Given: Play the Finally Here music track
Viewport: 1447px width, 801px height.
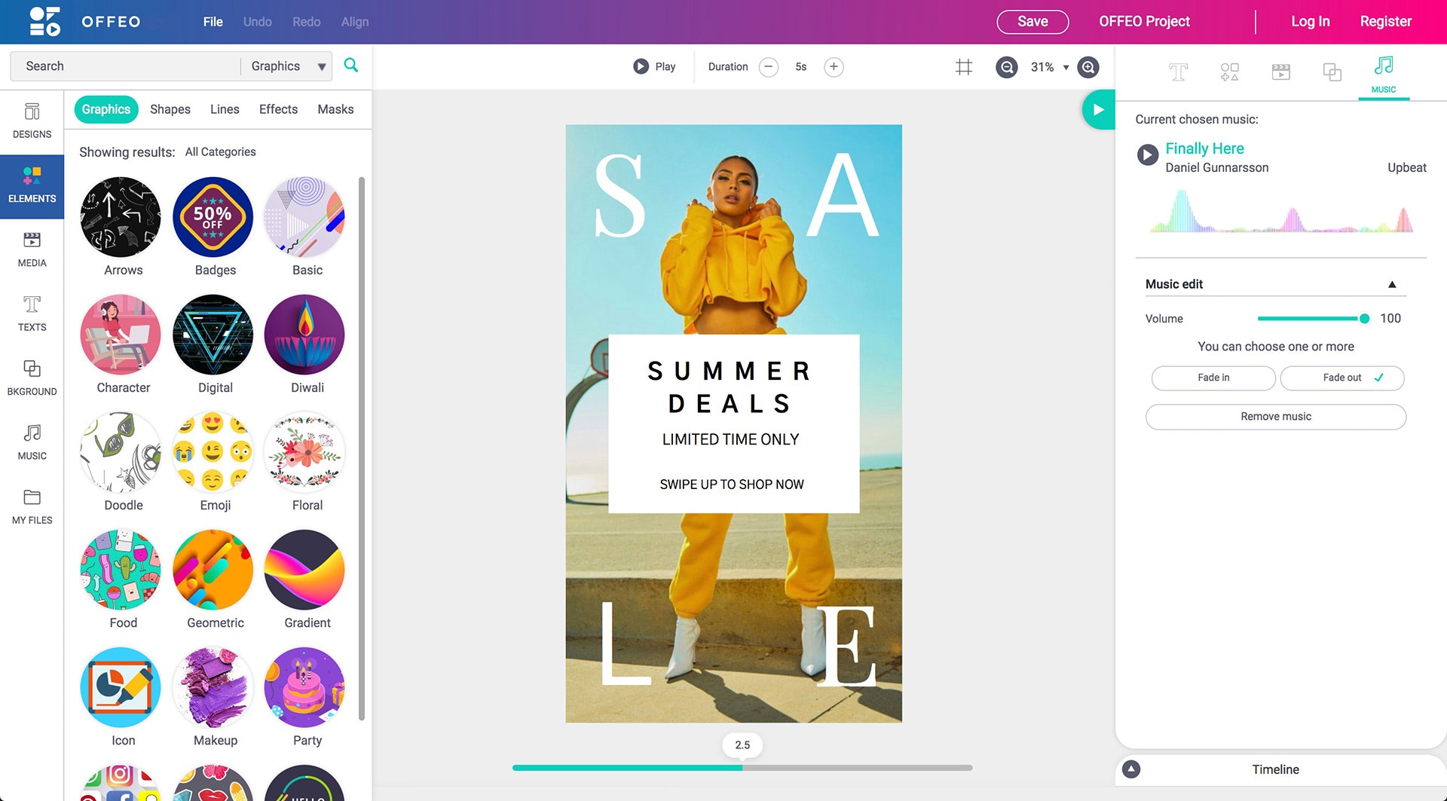Looking at the screenshot, I should [1147, 154].
